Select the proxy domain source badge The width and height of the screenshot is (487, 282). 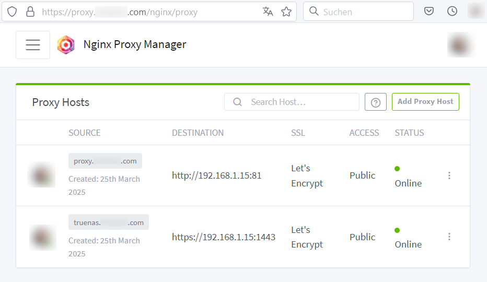[x=105, y=161]
